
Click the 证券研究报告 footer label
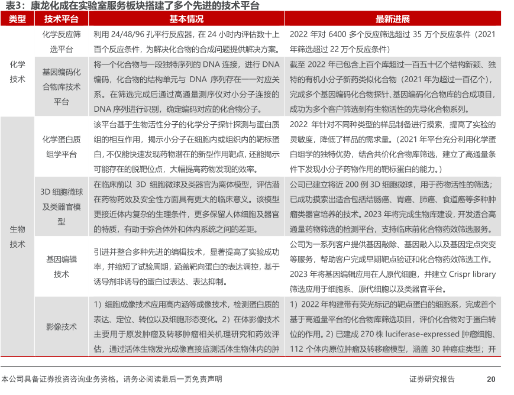tap(432, 379)
